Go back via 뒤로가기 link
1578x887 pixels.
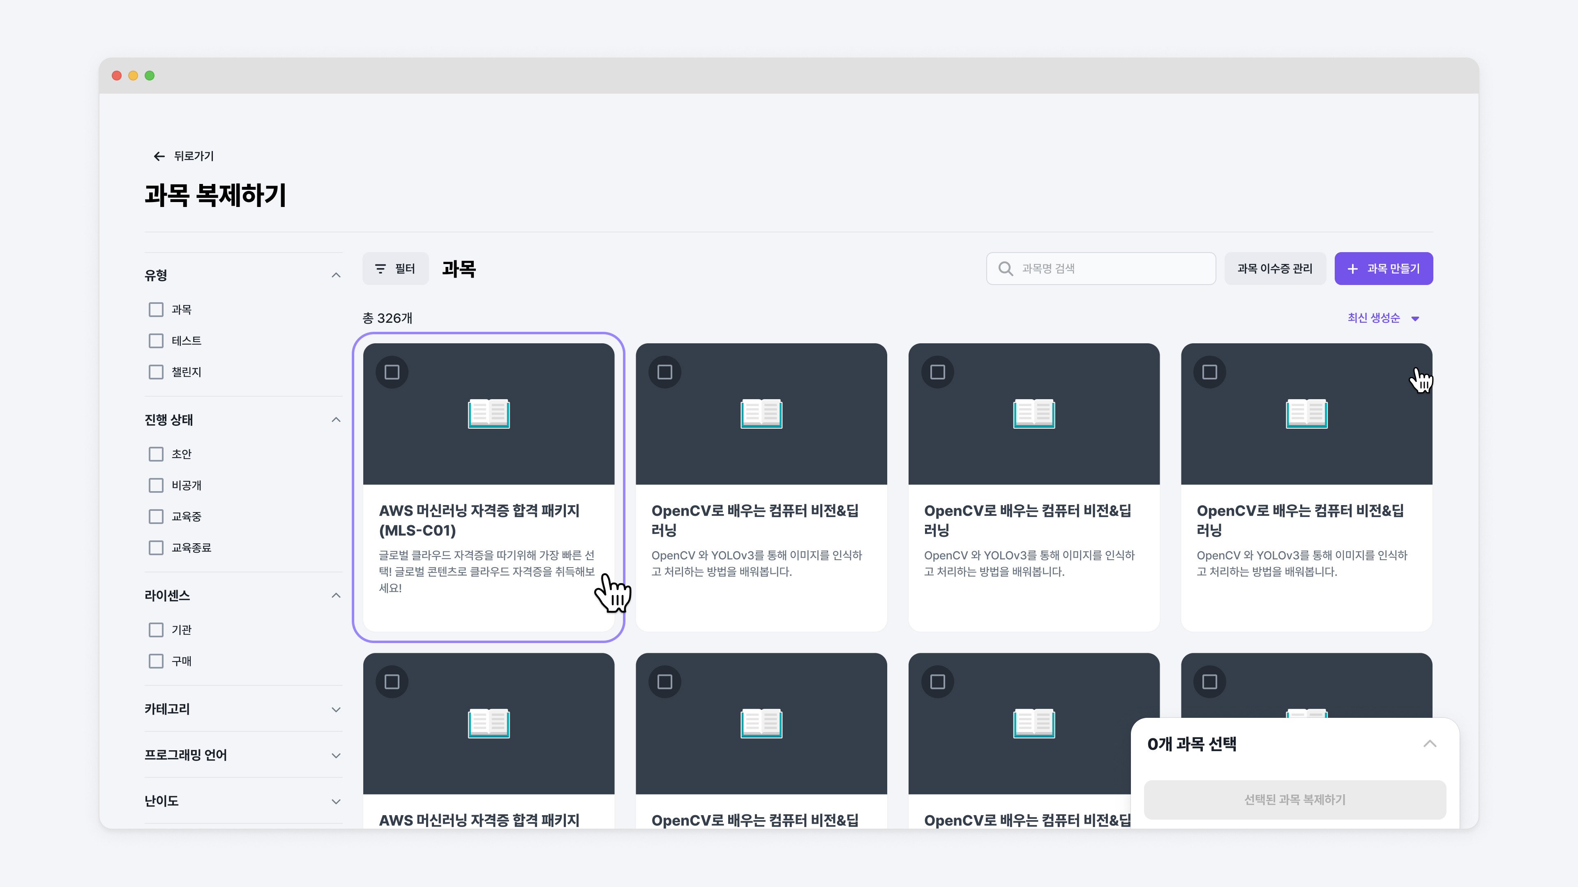183,156
